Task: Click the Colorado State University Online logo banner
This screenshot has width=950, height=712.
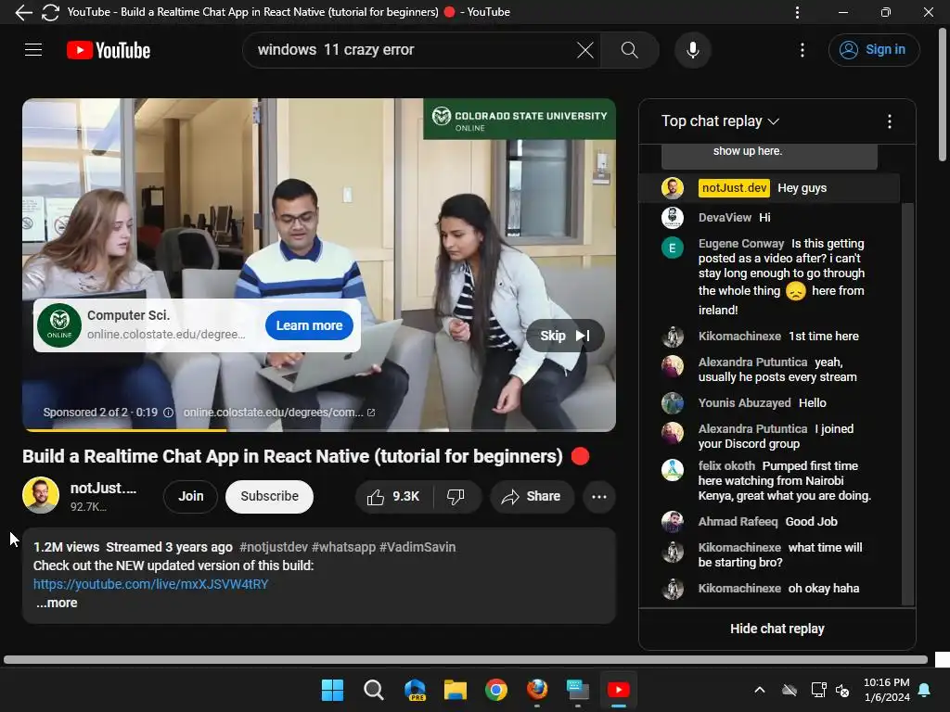Action: (x=520, y=119)
